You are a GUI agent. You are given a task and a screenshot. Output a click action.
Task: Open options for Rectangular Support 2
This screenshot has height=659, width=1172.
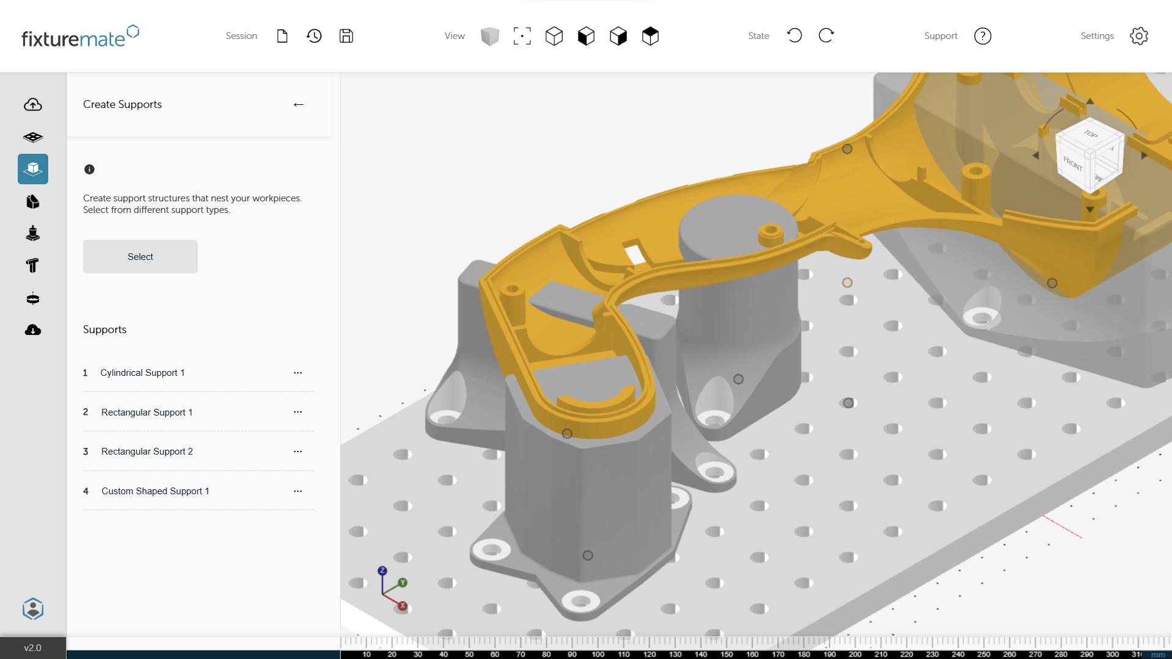coord(298,452)
